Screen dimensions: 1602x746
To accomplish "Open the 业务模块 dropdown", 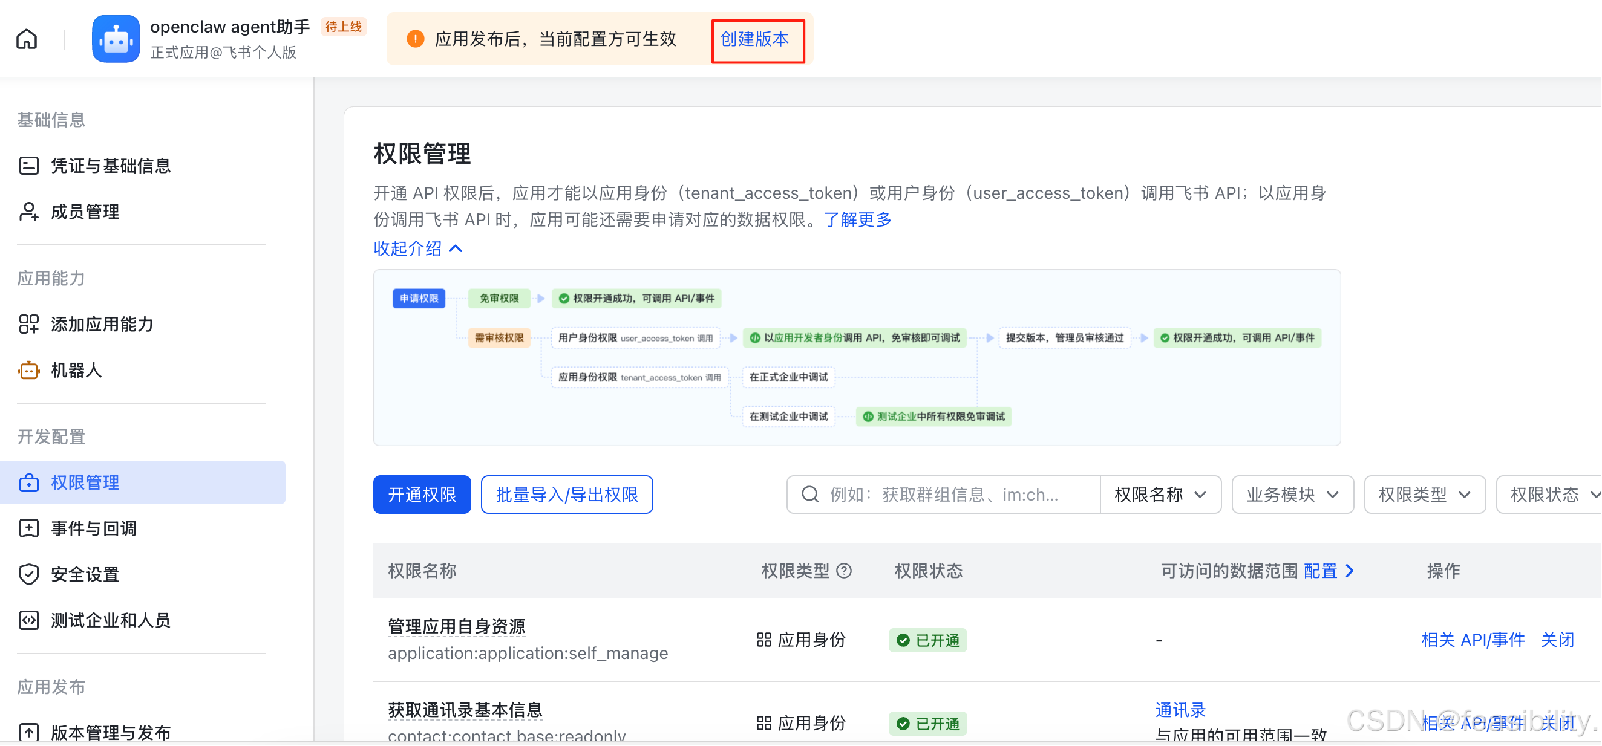I will pyautogui.click(x=1292, y=495).
